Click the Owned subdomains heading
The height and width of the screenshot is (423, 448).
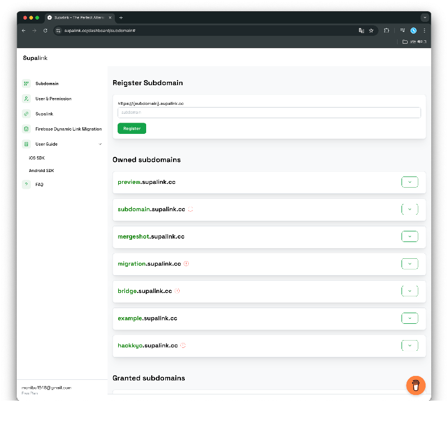(x=147, y=160)
